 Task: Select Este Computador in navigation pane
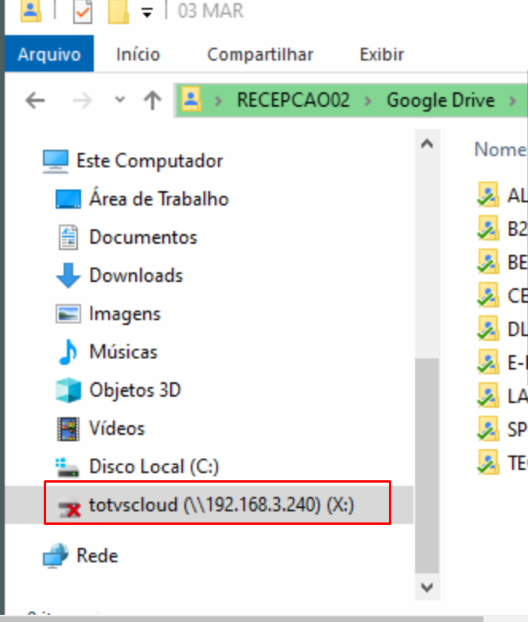pyautogui.click(x=149, y=161)
